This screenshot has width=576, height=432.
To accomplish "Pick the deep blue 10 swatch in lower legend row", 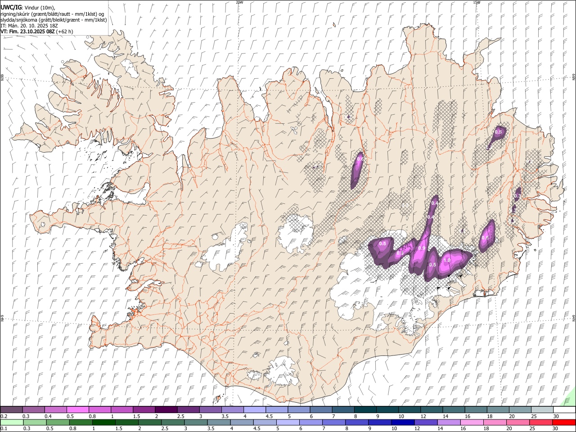I will tap(403, 423).
